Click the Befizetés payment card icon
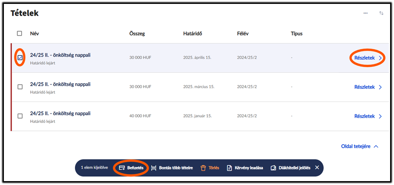The image size is (394, 185). coord(122,168)
